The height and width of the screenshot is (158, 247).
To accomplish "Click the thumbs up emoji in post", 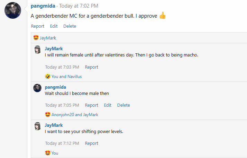I will point(163,16).
